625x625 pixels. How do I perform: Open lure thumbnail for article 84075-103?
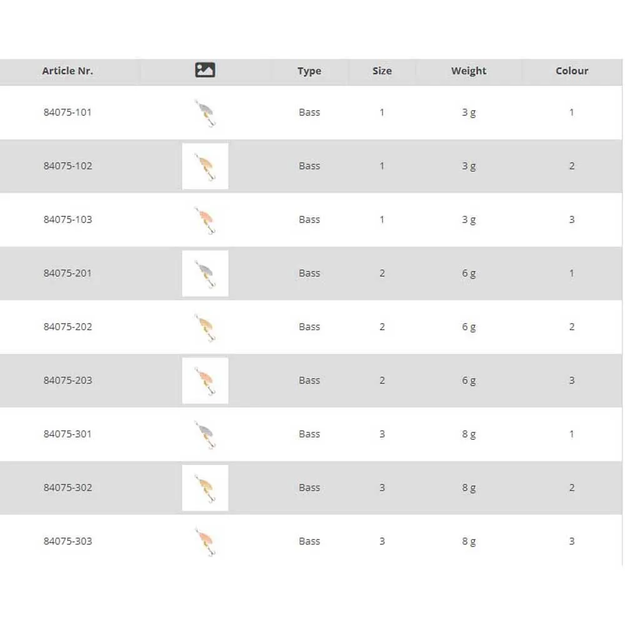(x=205, y=220)
